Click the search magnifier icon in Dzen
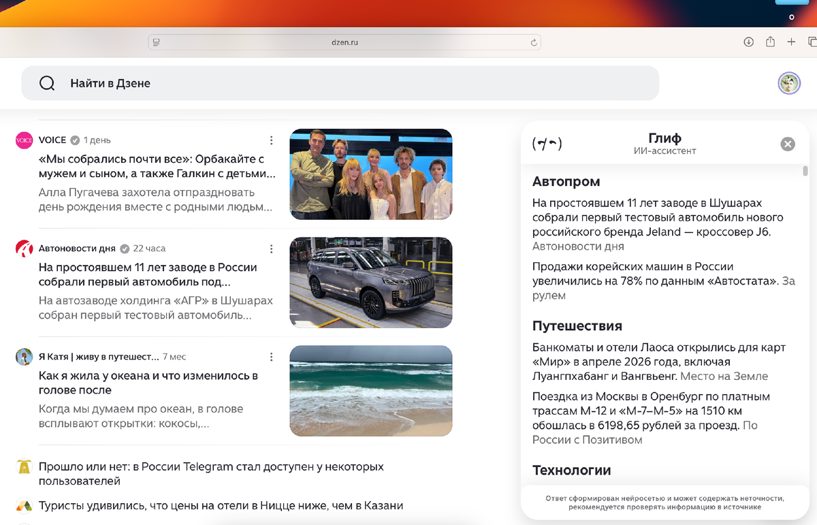817x525 pixels. pyautogui.click(x=47, y=83)
